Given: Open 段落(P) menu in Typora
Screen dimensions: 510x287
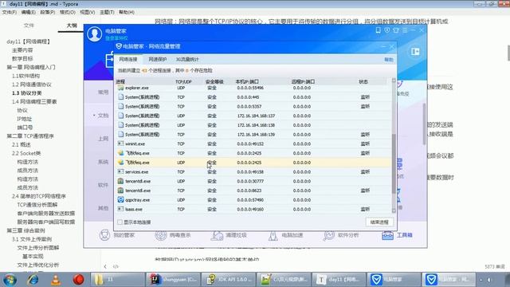Looking at the screenshot, I should 48,12.
